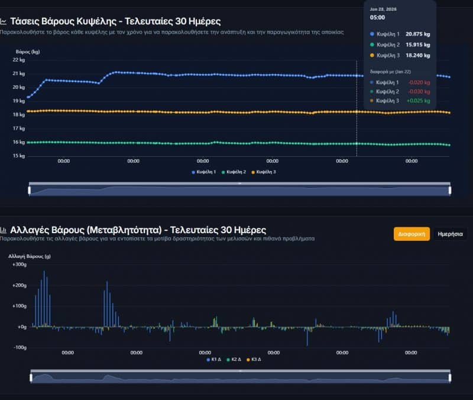Click left handle of weight trends zoom slider

[29, 190]
